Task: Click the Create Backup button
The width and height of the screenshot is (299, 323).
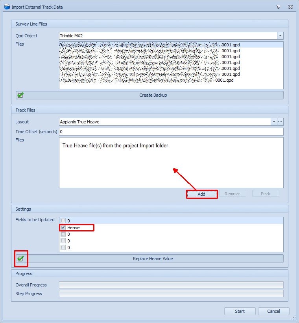Action: (149, 95)
